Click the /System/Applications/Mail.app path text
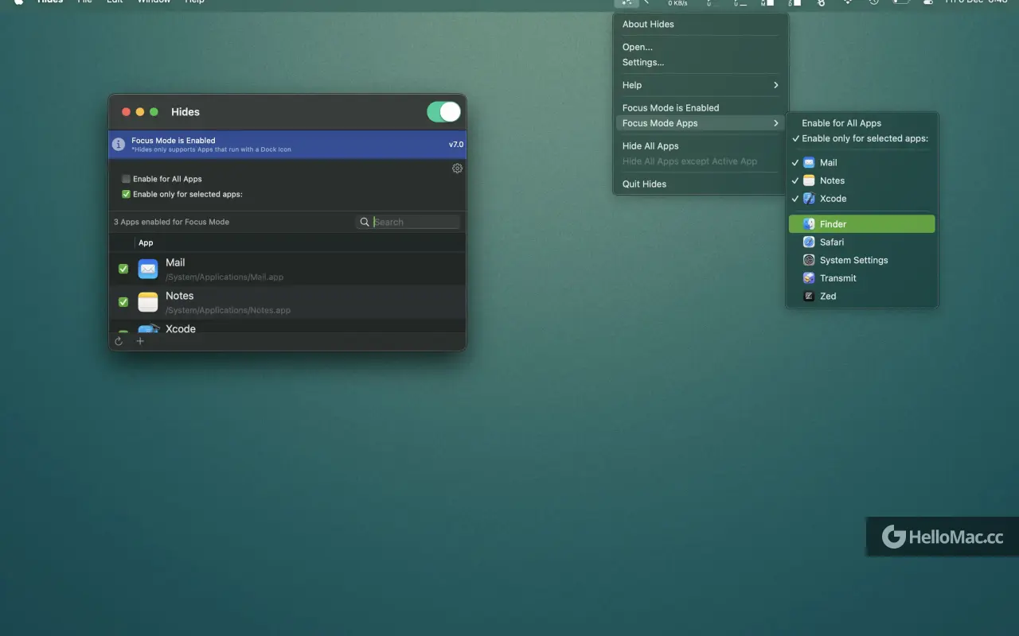Image resolution: width=1019 pixels, height=636 pixels. pos(224,277)
